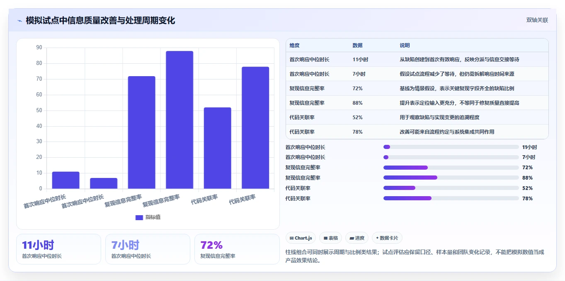Click 代码关联率 in the 78% table row
Screen dimensions: 565x281
coord(302,132)
